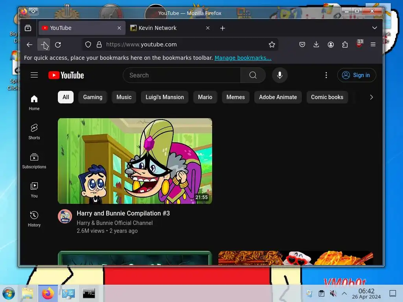
Task: Open the Manage bookmarks link
Action: [x=243, y=58]
